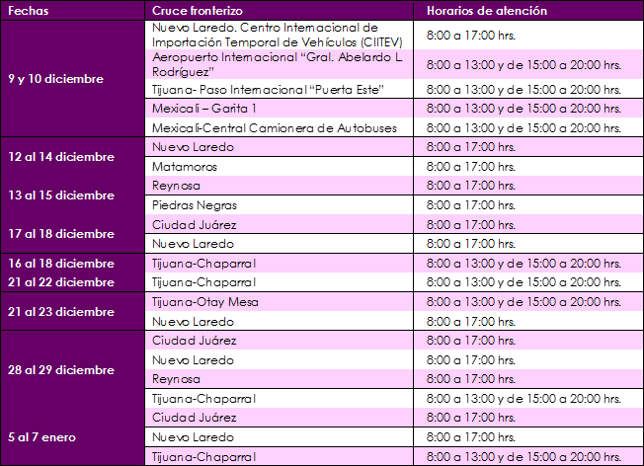Screen dimensions: 644x466
Task: Select the '5 al 7 enero' date label
Action: 41,437
